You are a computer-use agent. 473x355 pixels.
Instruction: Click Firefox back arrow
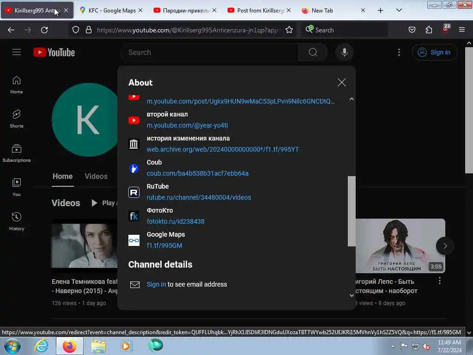11,30
